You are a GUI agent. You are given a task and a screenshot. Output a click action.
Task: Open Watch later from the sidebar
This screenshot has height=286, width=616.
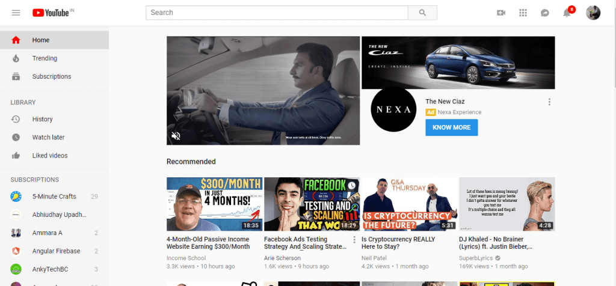[x=54, y=138]
